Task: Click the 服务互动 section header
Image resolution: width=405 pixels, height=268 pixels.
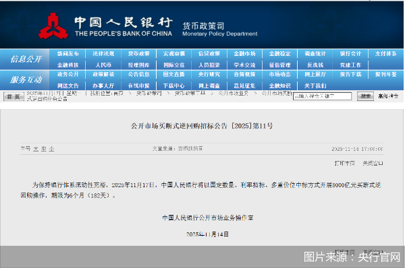Action: 26,79
